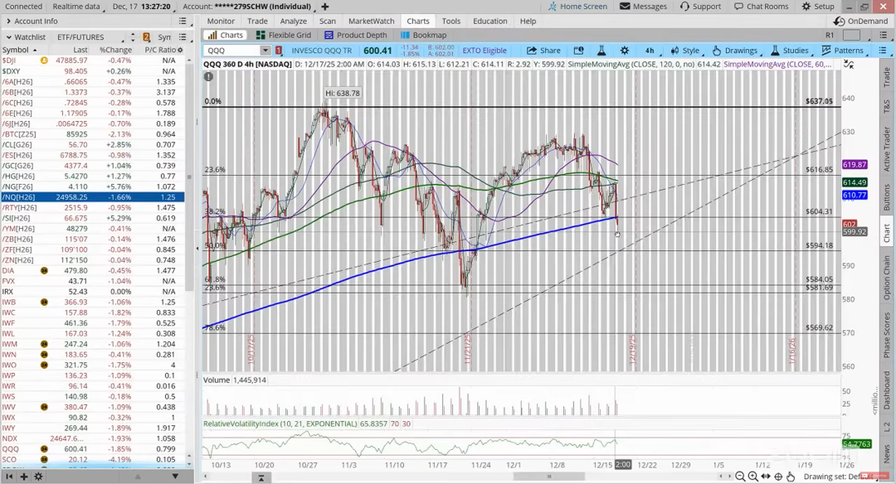Click the orange symbol link number 2 icon
The width and height of the screenshot is (896, 484).
146,37
